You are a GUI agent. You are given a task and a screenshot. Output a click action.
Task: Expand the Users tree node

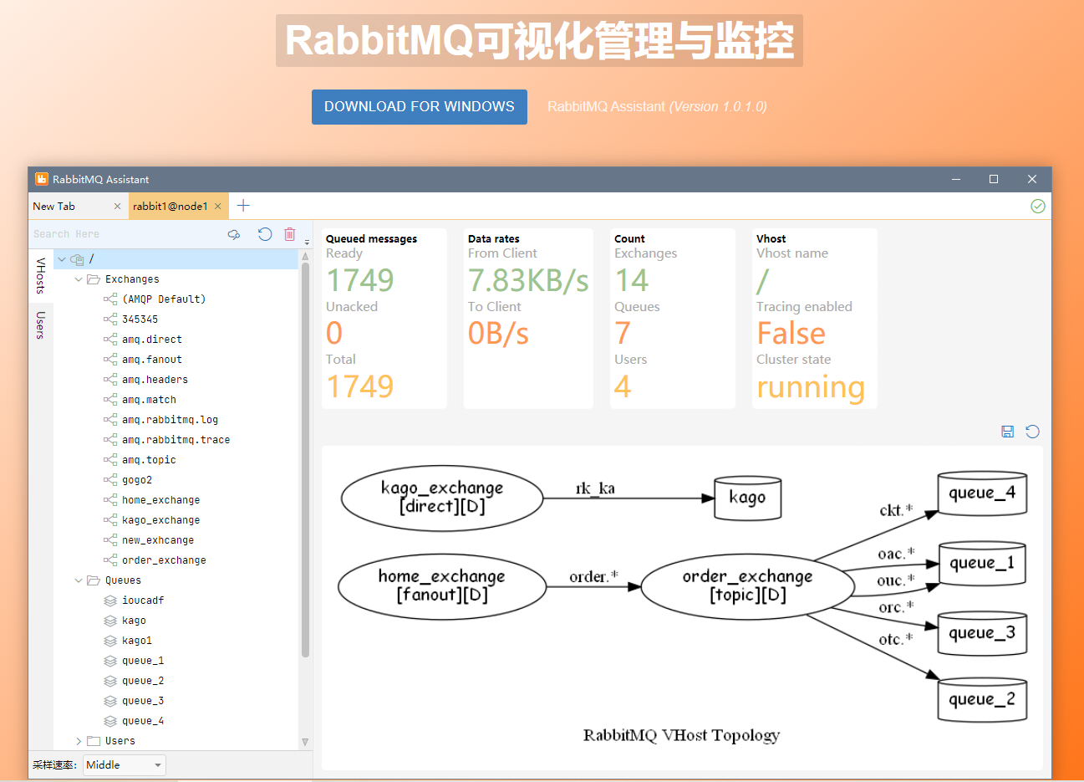78,740
